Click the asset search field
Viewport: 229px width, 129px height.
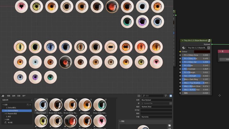tap(153, 96)
